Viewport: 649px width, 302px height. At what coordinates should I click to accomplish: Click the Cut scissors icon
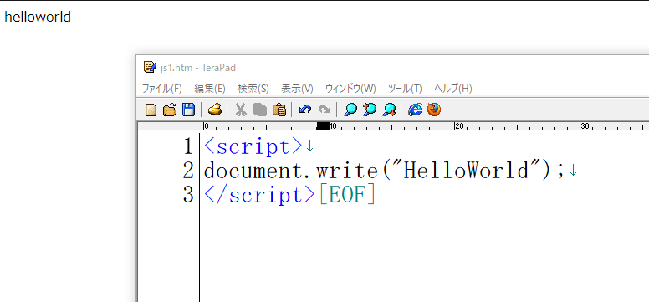pyautogui.click(x=241, y=110)
